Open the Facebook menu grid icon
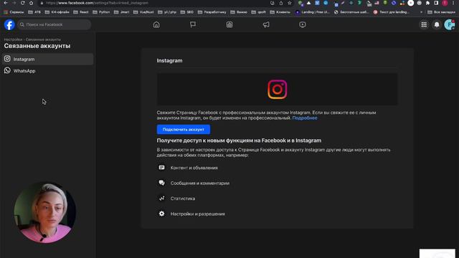Screen dimensions: 459x258 coord(424,24)
